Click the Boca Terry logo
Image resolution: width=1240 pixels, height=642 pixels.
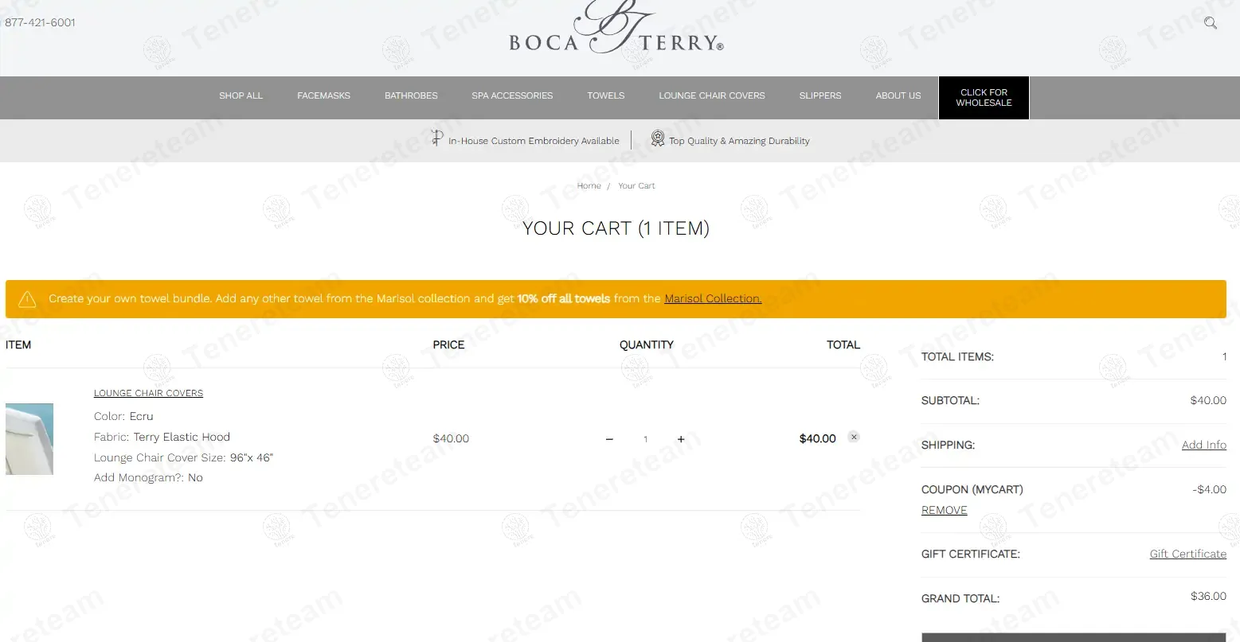click(x=616, y=29)
